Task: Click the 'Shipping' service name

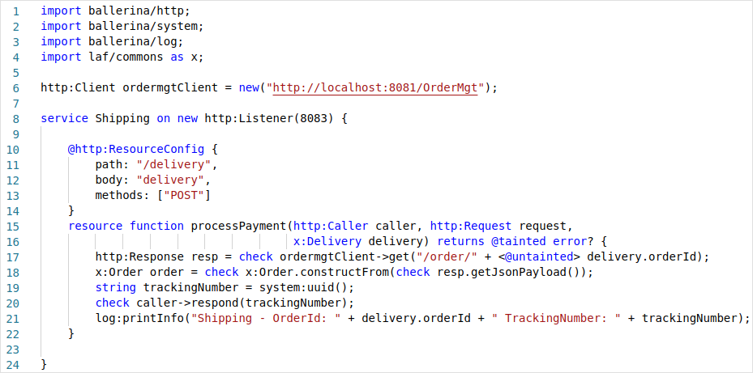Action: point(122,118)
